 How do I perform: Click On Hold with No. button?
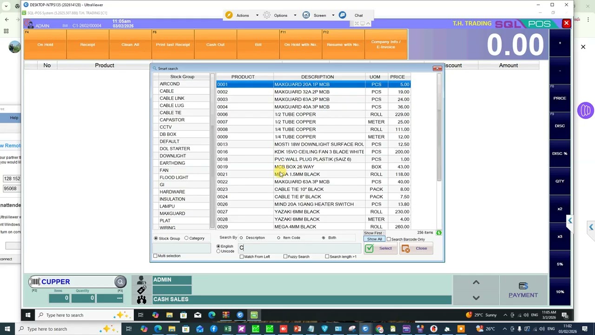(301, 45)
